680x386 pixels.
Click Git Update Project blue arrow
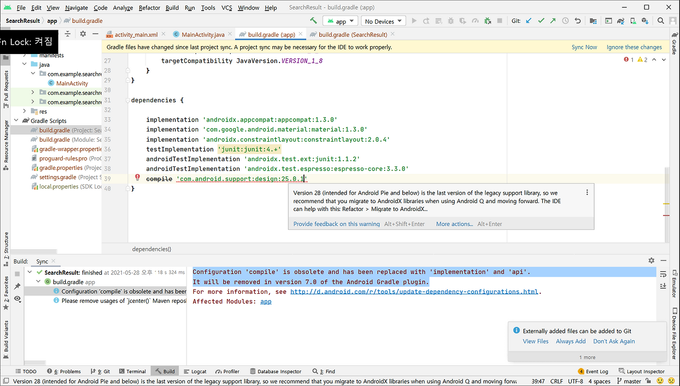(529, 21)
